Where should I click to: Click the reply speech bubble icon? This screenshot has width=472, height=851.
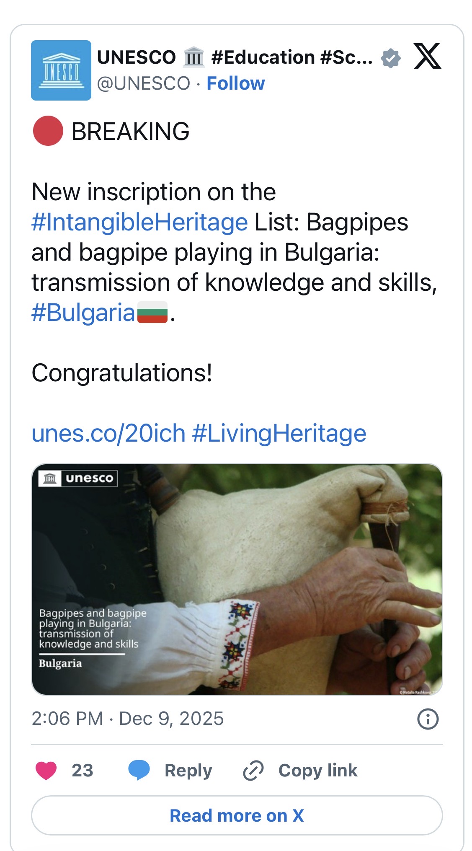point(139,770)
